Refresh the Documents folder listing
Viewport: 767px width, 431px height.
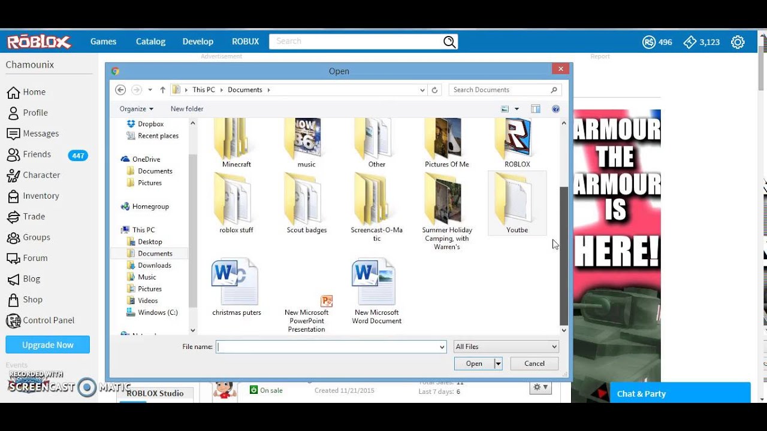click(435, 90)
